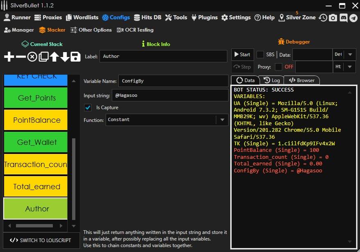Expand the proxy type dropdown

coord(350,67)
